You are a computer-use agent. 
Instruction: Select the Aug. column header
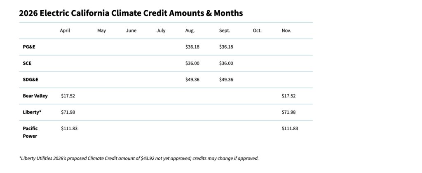click(x=190, y=31)
